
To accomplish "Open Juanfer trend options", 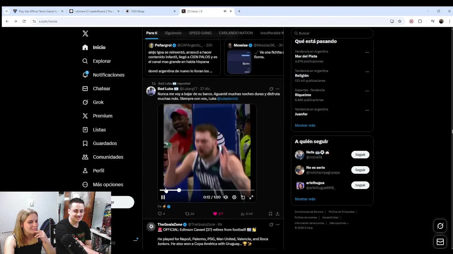I will 367,110.
